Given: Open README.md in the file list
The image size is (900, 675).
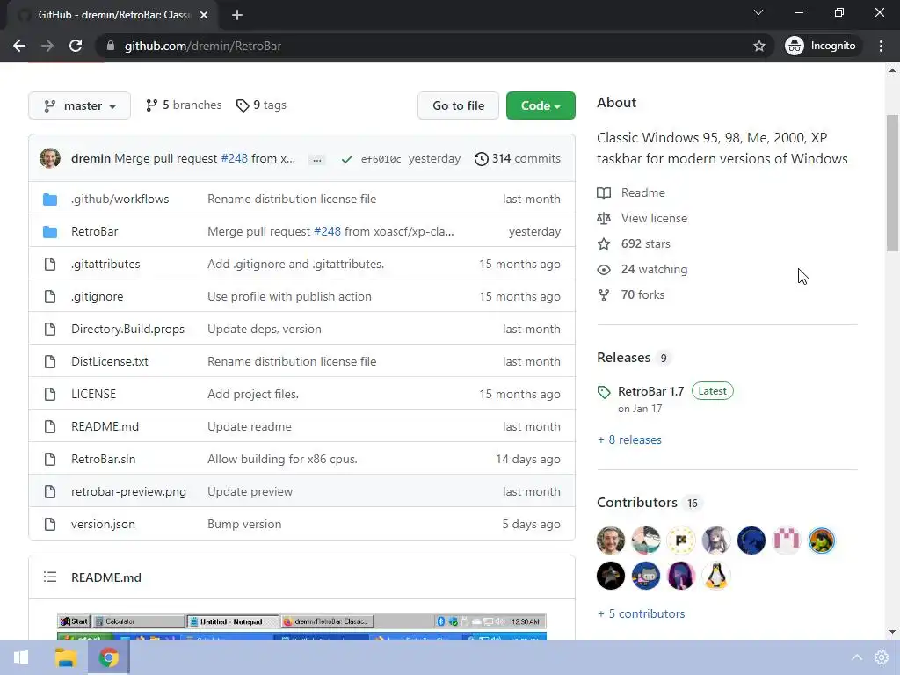Looking at the screenshot, I should 105,426.
